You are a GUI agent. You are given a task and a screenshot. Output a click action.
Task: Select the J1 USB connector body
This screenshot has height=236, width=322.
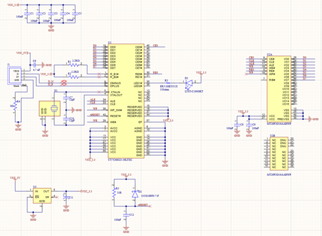click(15, 75)
